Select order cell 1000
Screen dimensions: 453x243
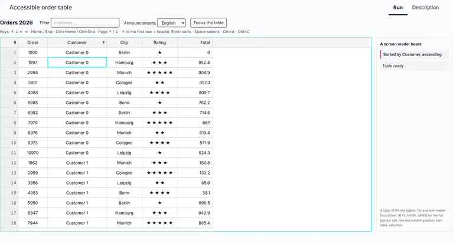[32, 52]
